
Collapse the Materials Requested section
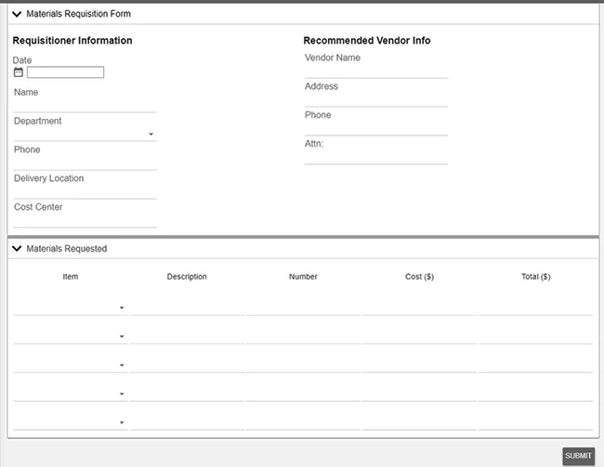point(17,249)
